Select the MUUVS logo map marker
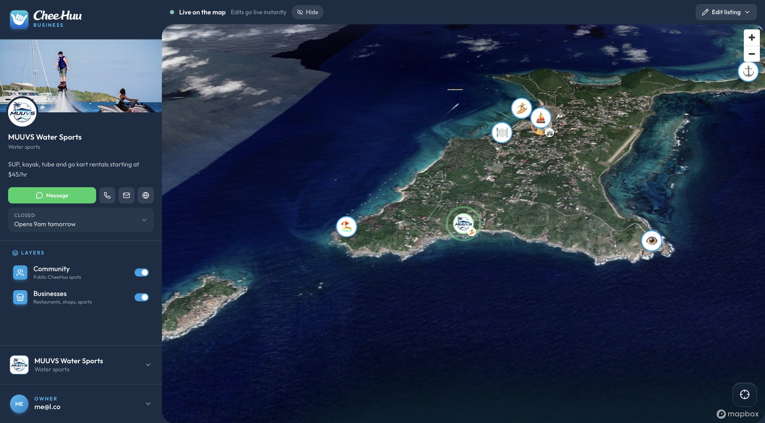 tap(463, 223)
